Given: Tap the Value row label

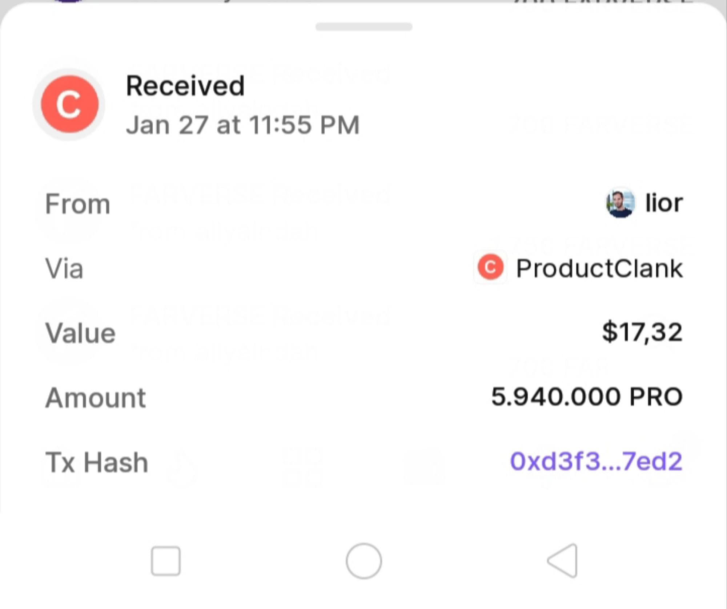Looking at the screenshot, I should [80, 333].
